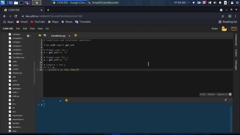Click in the terminal prompt area
The width and height of the screenshot is (240, 135).
point(134,117)
